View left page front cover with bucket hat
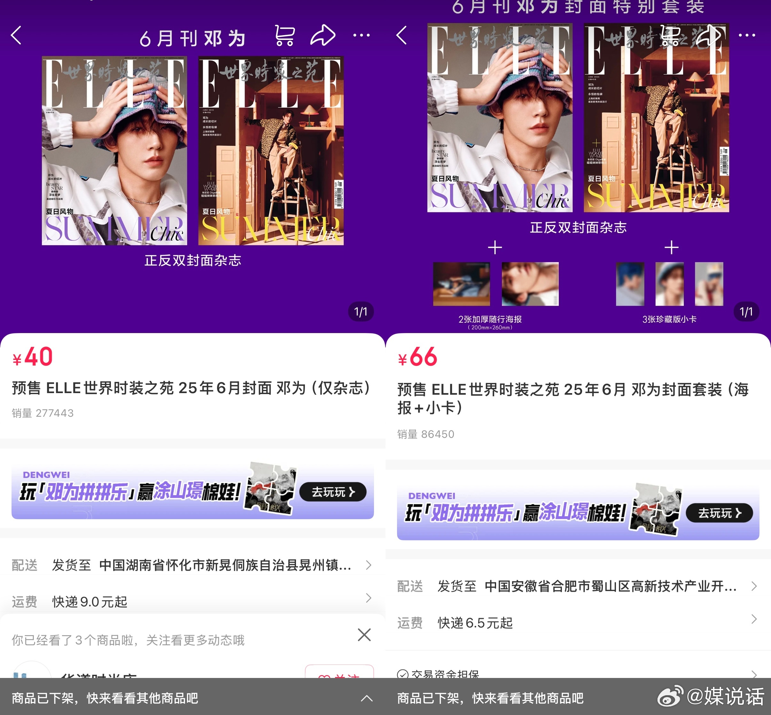Image resolution: width=771 pixels, height=715 pixels. click(x=114, y=150)
